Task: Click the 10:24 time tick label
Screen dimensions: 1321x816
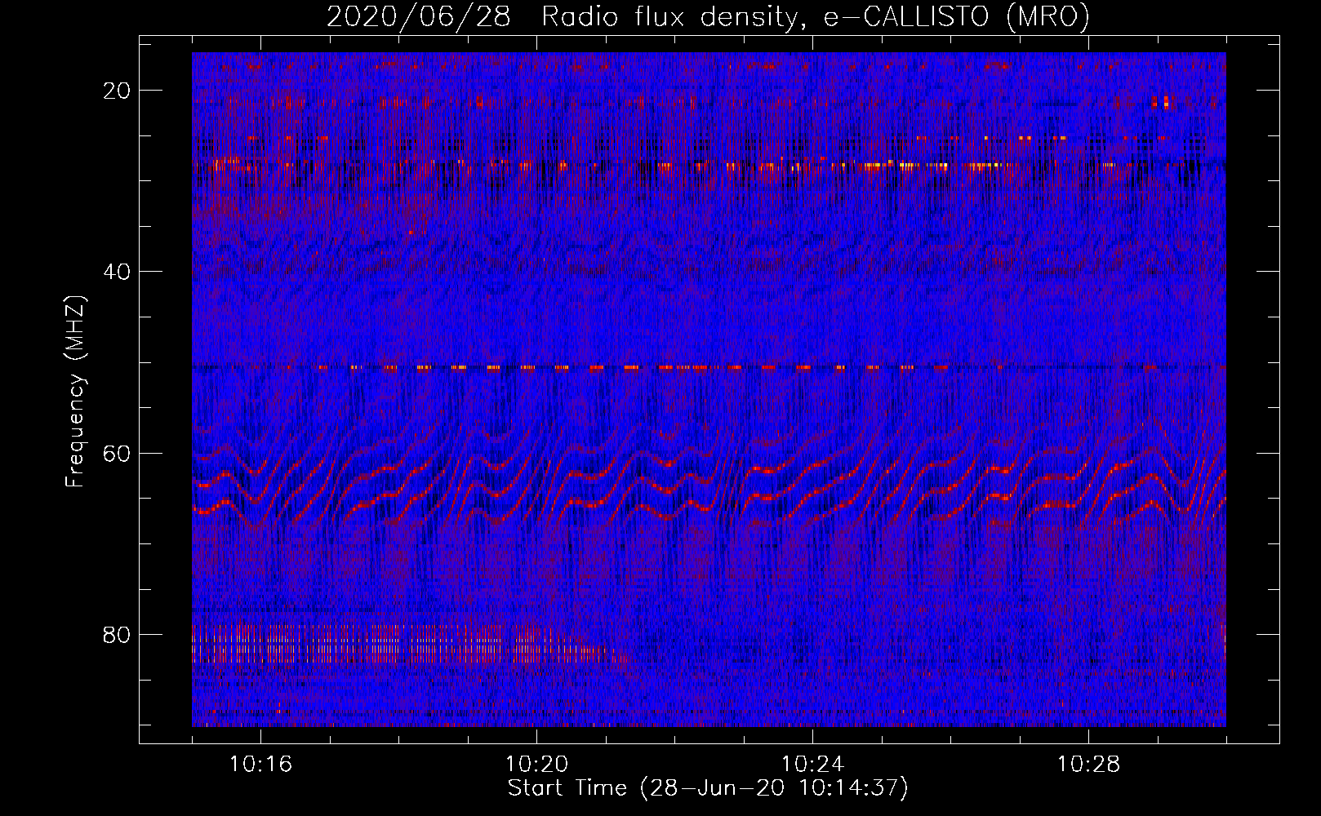Action: coord(812,765)
